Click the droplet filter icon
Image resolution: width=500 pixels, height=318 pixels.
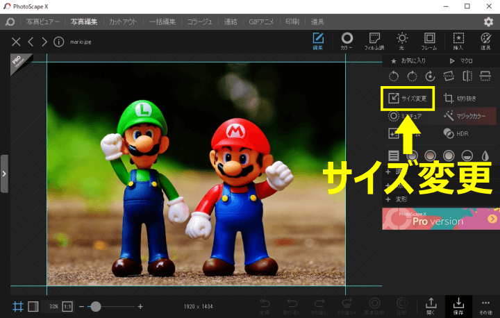click(x=485, y=156)
